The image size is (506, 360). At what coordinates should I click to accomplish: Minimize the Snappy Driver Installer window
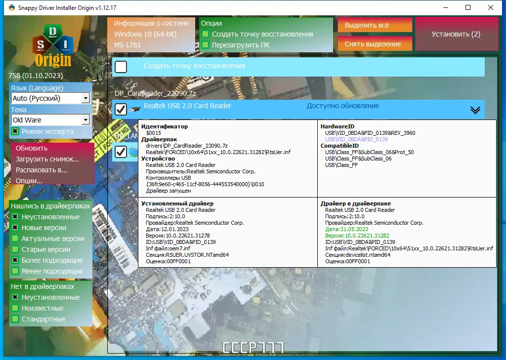tap(446, 7)
